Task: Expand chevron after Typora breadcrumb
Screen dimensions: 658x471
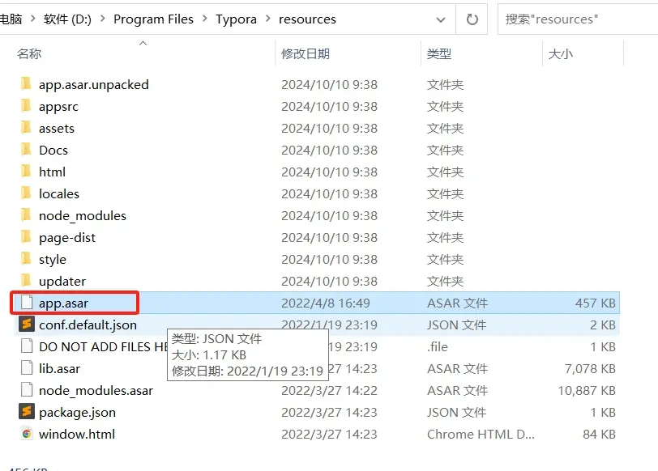Action: point(268,19)
